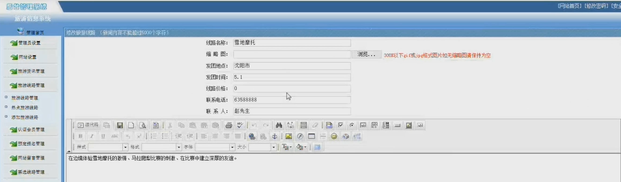
Task: Run the spell check ABC icon
Action: pyautogui.click(x=240, y=125)
